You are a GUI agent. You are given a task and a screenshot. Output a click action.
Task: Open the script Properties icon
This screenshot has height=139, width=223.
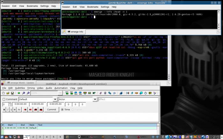(105, 93)
